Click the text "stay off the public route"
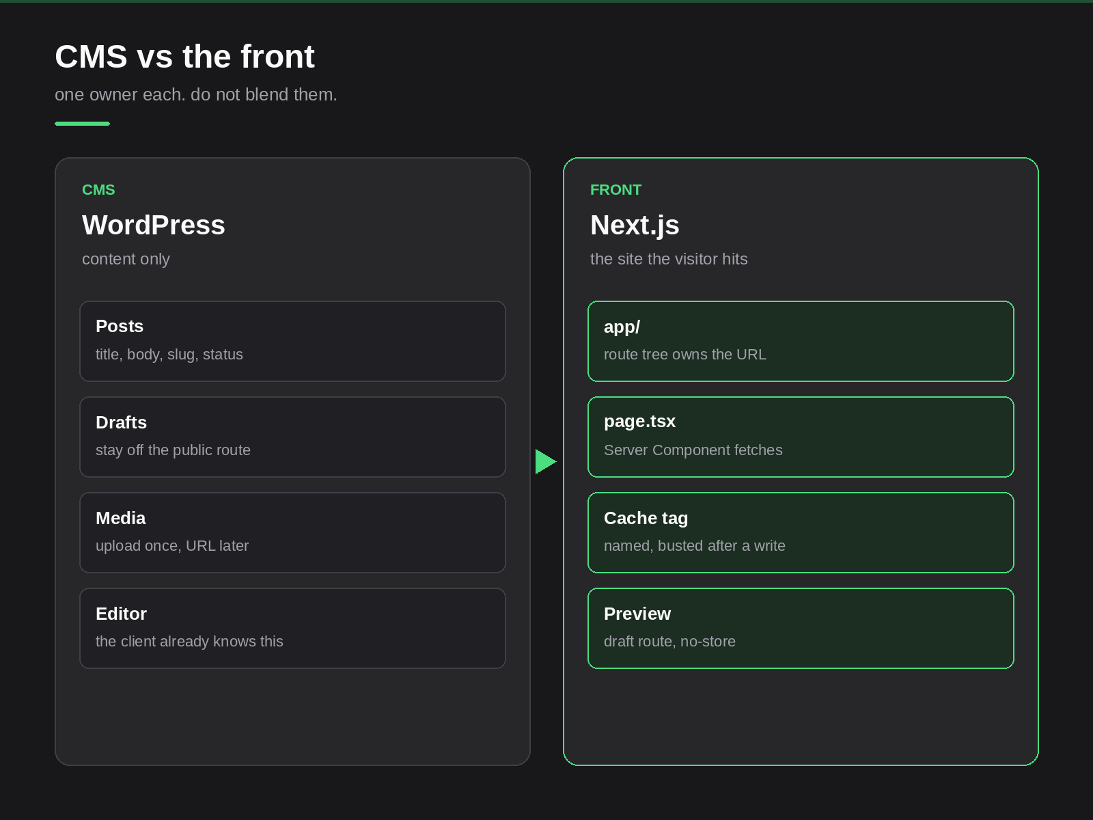This screenshot has height=820, width=1093. pos(173,450)
